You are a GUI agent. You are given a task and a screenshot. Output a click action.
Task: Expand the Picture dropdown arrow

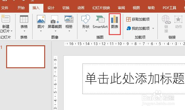click(41, 31)
